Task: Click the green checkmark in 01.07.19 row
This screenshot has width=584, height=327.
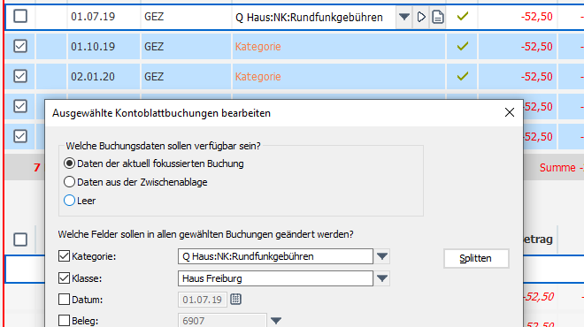Action: pos(463,17)
